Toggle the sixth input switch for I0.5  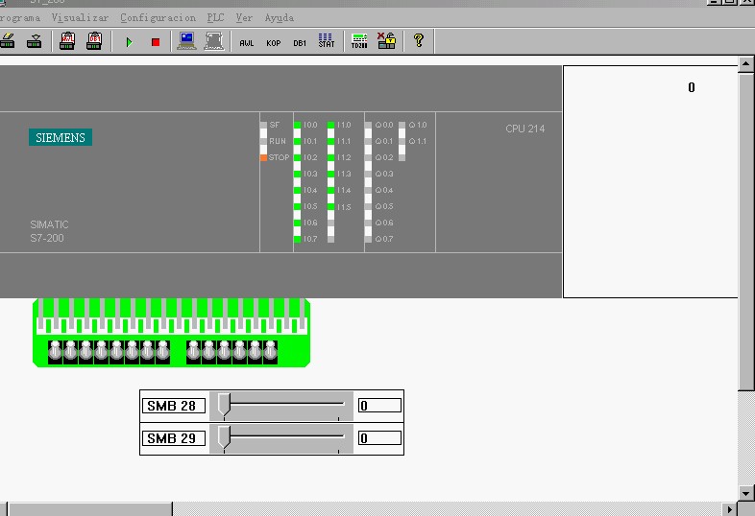(132, 351)
